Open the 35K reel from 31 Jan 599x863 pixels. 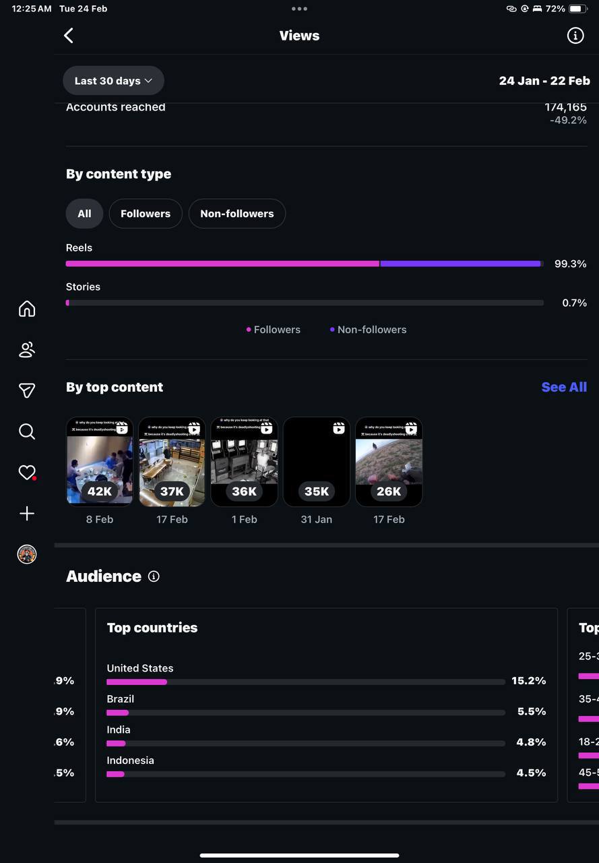(317, 462)
